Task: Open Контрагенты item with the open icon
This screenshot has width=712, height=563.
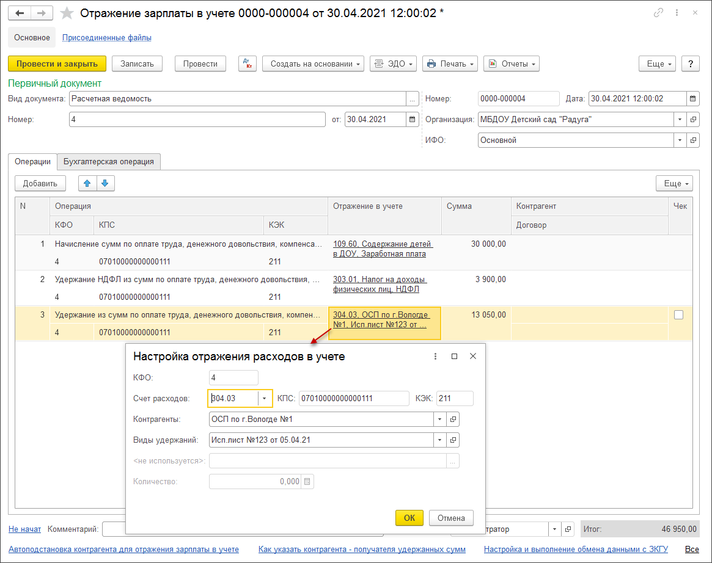Action: pyautogui.click(x=453, y=419)
